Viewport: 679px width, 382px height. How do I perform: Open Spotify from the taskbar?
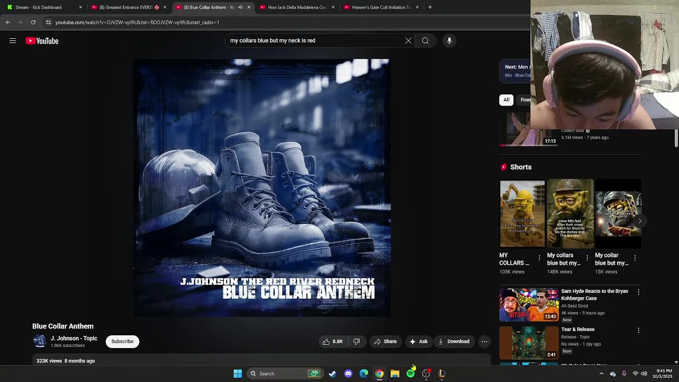pyautogui.click(x=411, y=374)
